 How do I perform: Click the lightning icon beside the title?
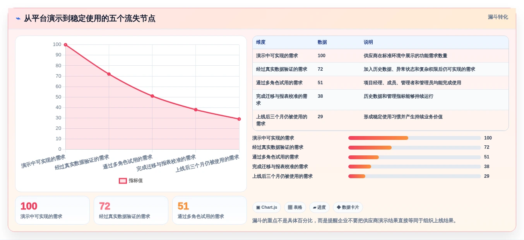(x=18, y=19)
